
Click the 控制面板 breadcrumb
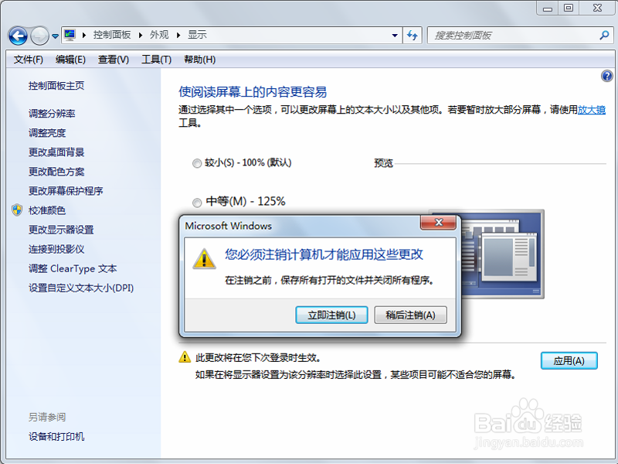click(x=112, y=35)
